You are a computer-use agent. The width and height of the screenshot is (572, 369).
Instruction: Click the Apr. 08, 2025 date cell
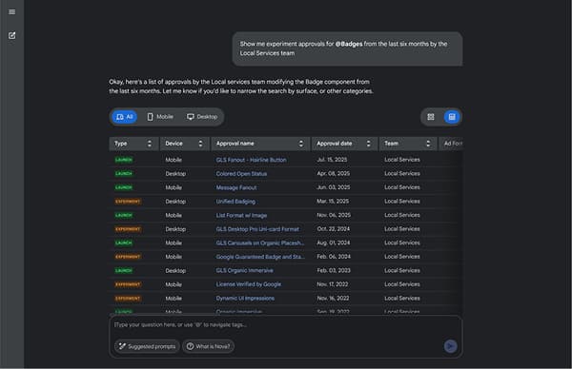pyautogui.click(x=333, y=174)
